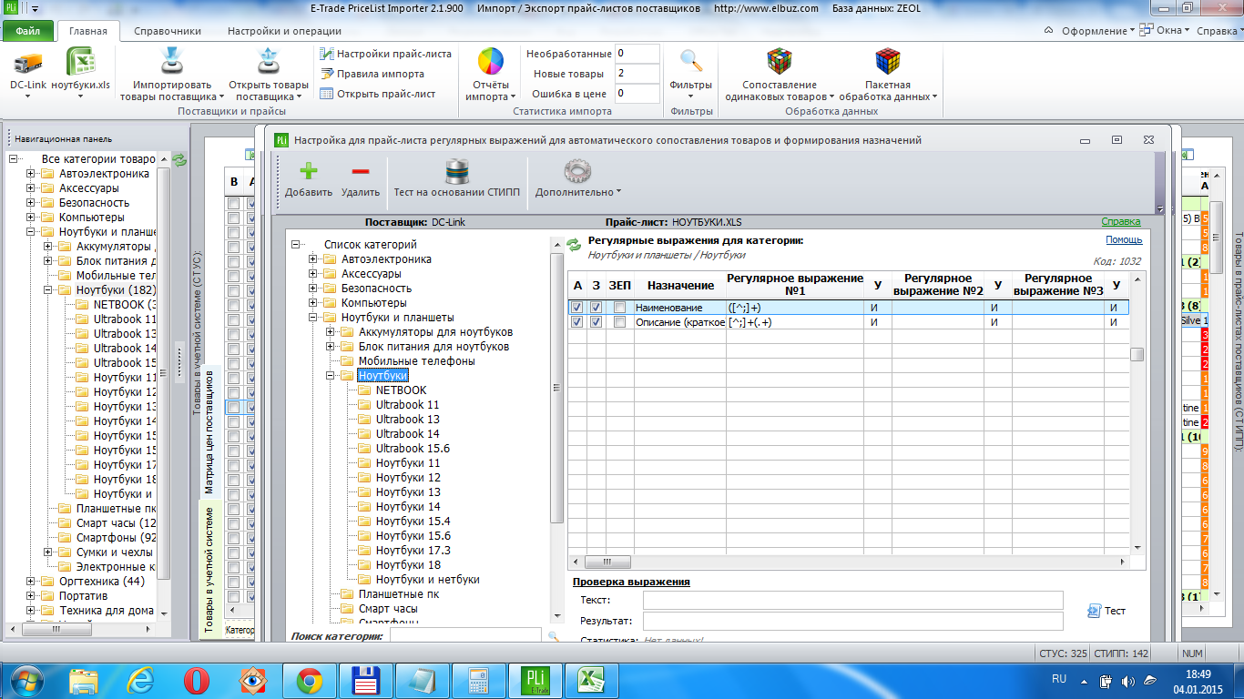Collapse Список категорий root node
The width and height of the screenshot is (1244, 699).
click(x=296, y=245)
